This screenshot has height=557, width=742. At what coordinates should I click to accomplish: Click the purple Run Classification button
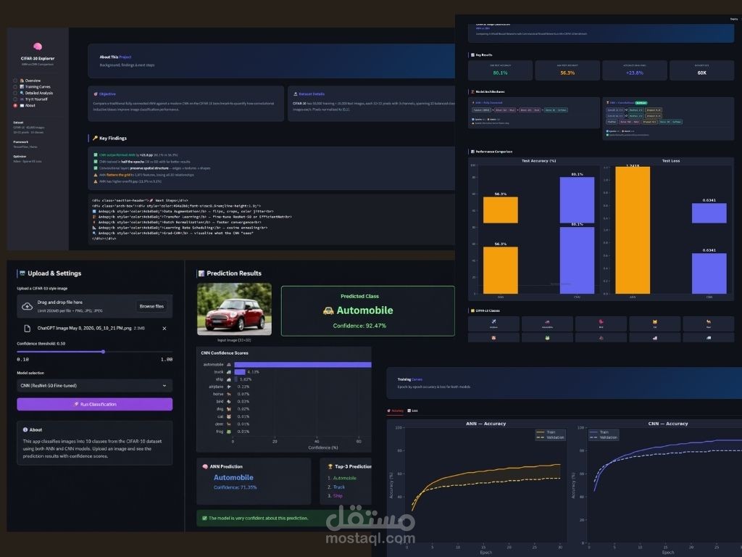point(95,404)
